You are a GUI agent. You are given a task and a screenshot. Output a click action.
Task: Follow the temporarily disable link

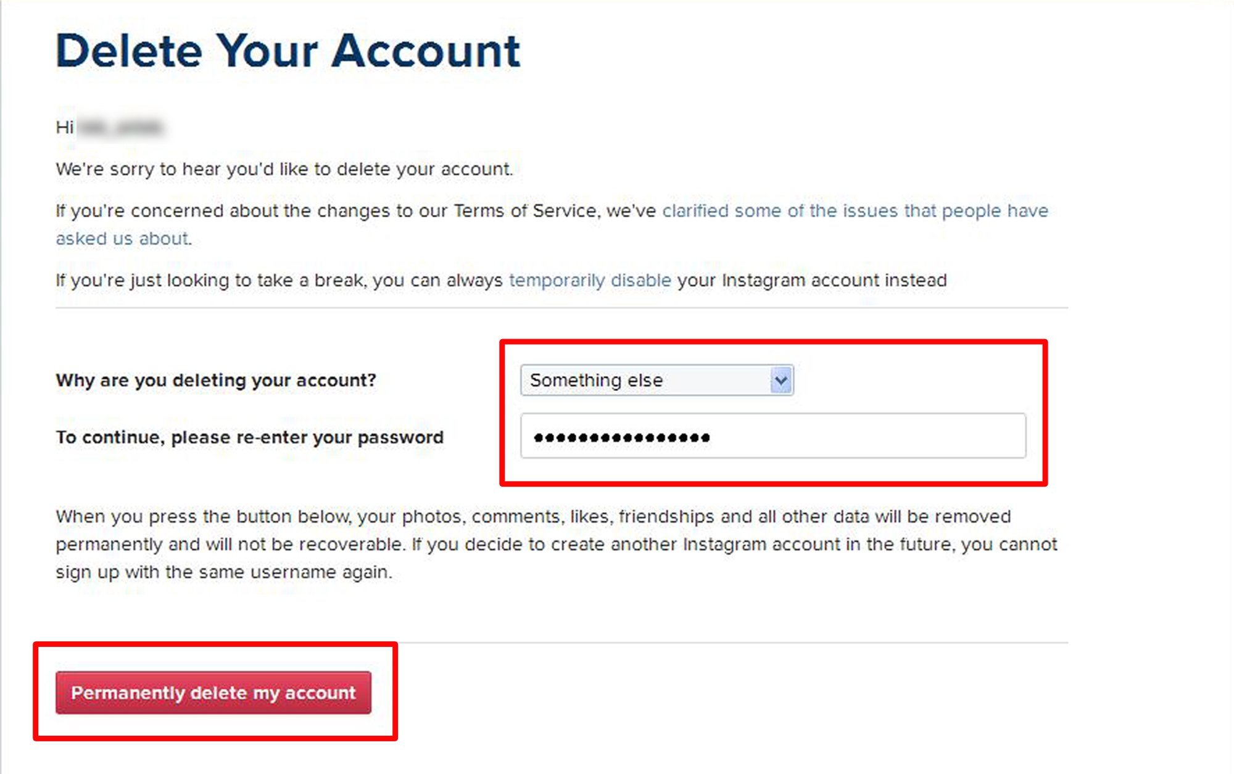tap(589, 281)
